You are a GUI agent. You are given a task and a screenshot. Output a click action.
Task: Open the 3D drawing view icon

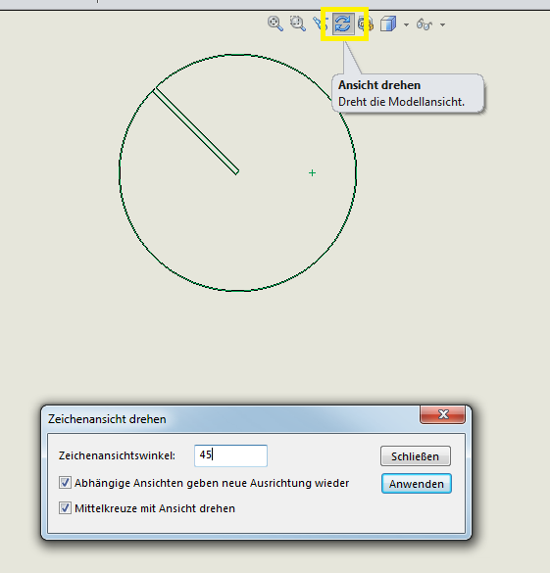366,24
